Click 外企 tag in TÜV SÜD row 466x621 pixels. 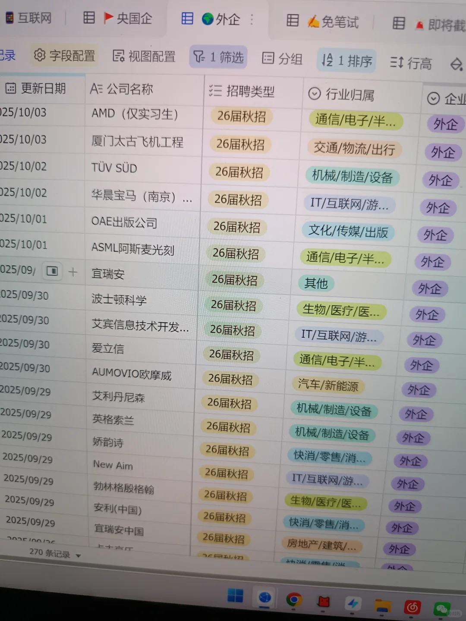click(440, 180)
